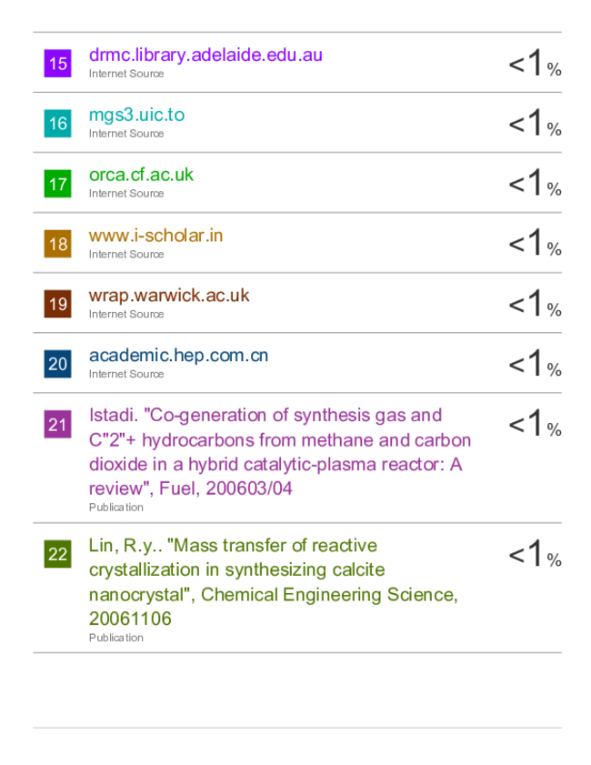Open the Istadi Co-generation of synthesis gas publication

point(280,452)
